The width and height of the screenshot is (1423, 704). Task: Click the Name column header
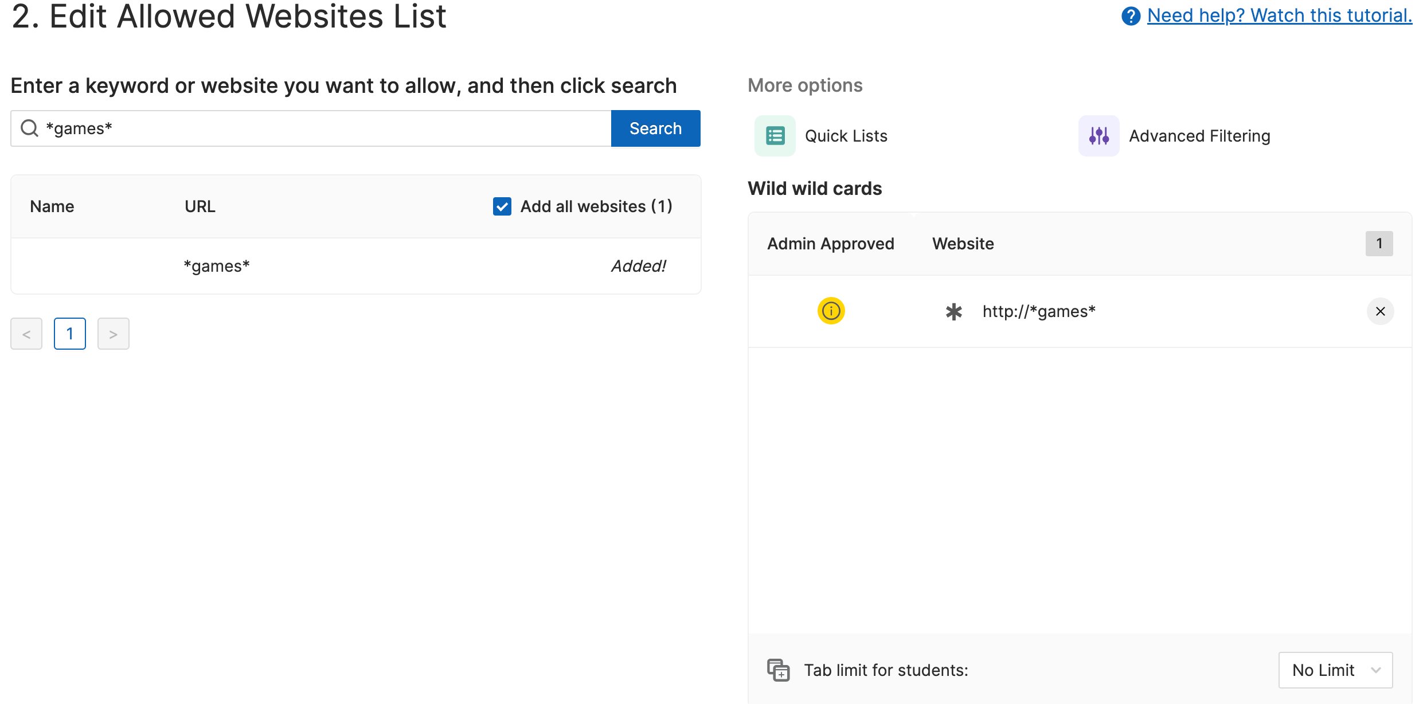[x=52, y=206]
